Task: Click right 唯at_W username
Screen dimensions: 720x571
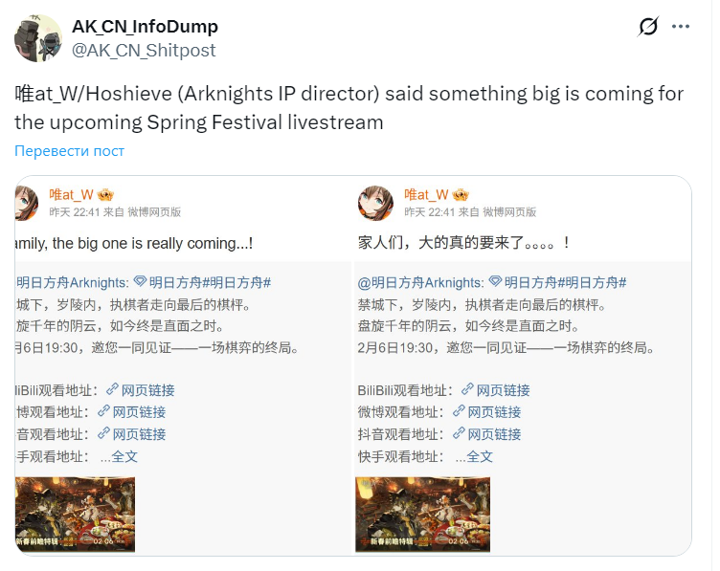Action: 426,194
